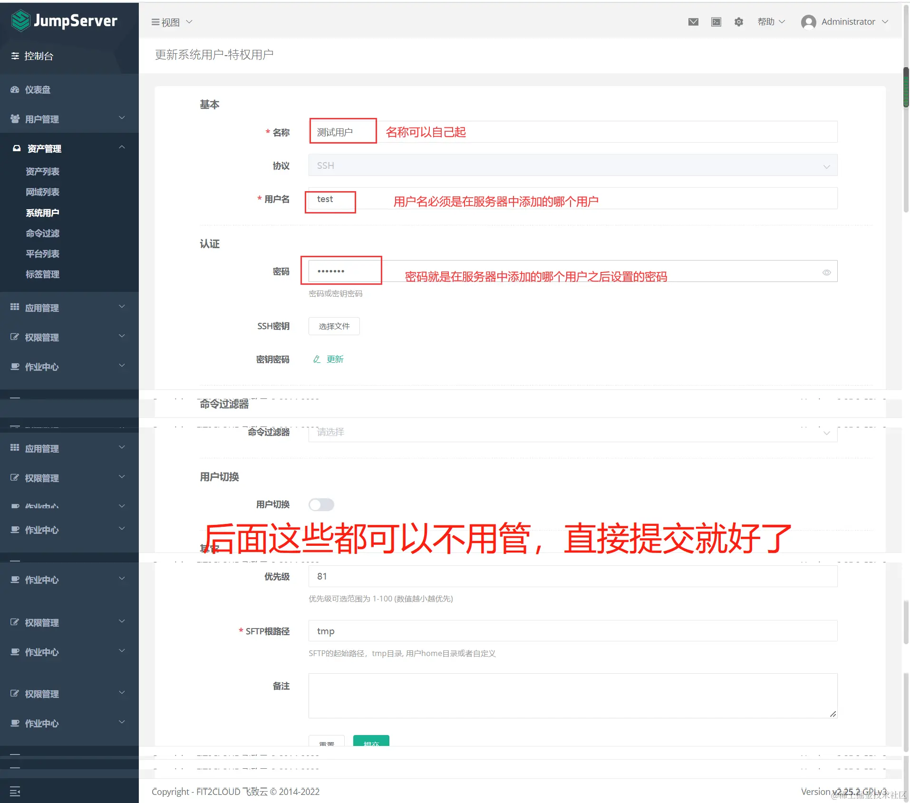Toggle the 用户切换 switch
The width and height of the screenshot is (910, 803).
(x=321, y=504)
